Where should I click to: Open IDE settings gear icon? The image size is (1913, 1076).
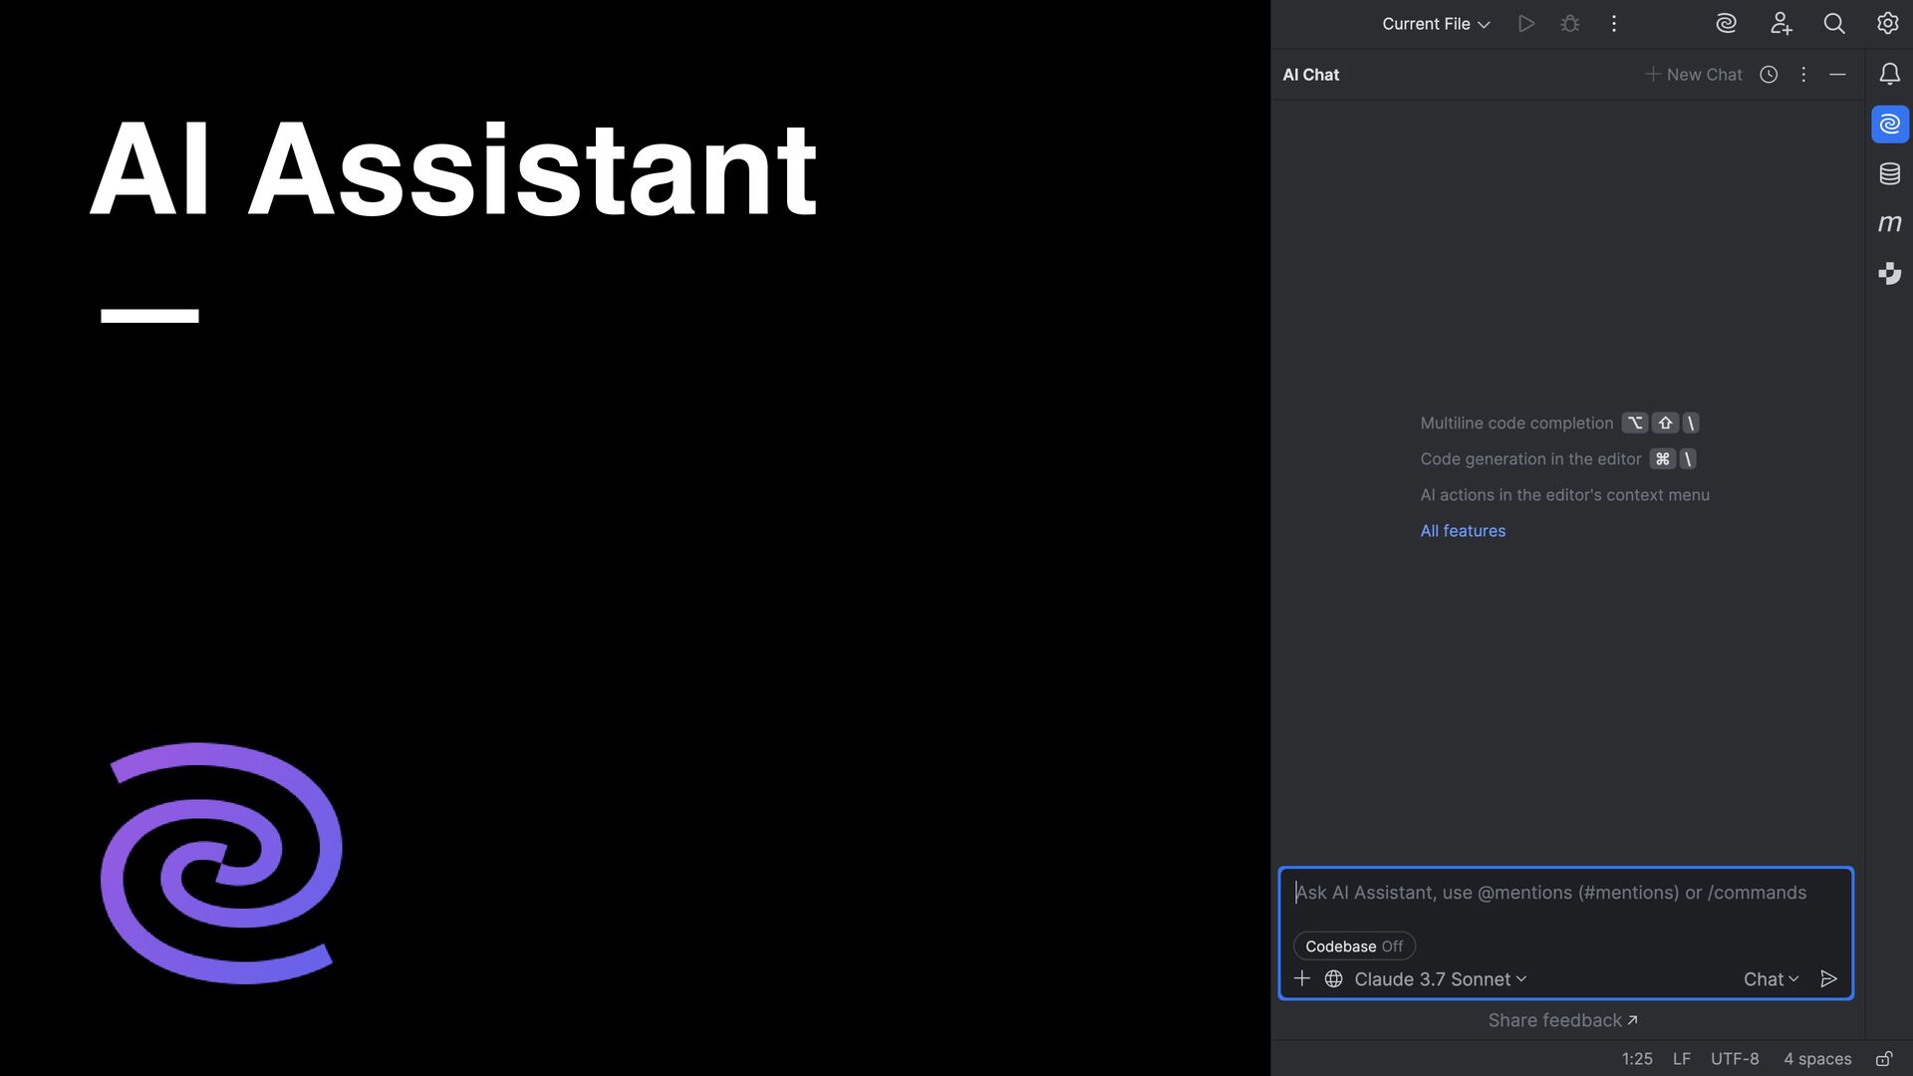pos(1888,23)
